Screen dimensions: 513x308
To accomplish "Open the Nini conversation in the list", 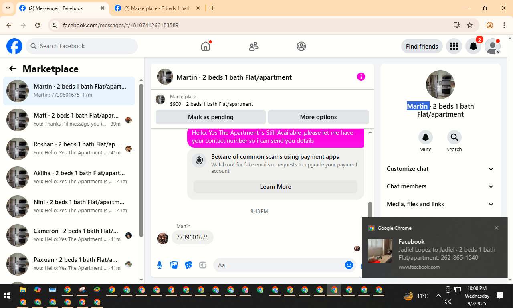I will 69,207.
